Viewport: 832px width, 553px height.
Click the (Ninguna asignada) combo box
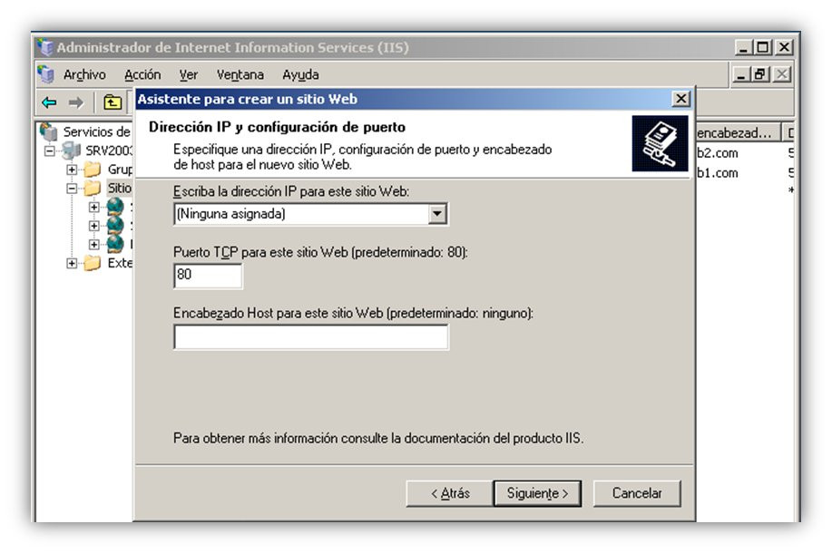pyautogui.click(x=311, y=214)
